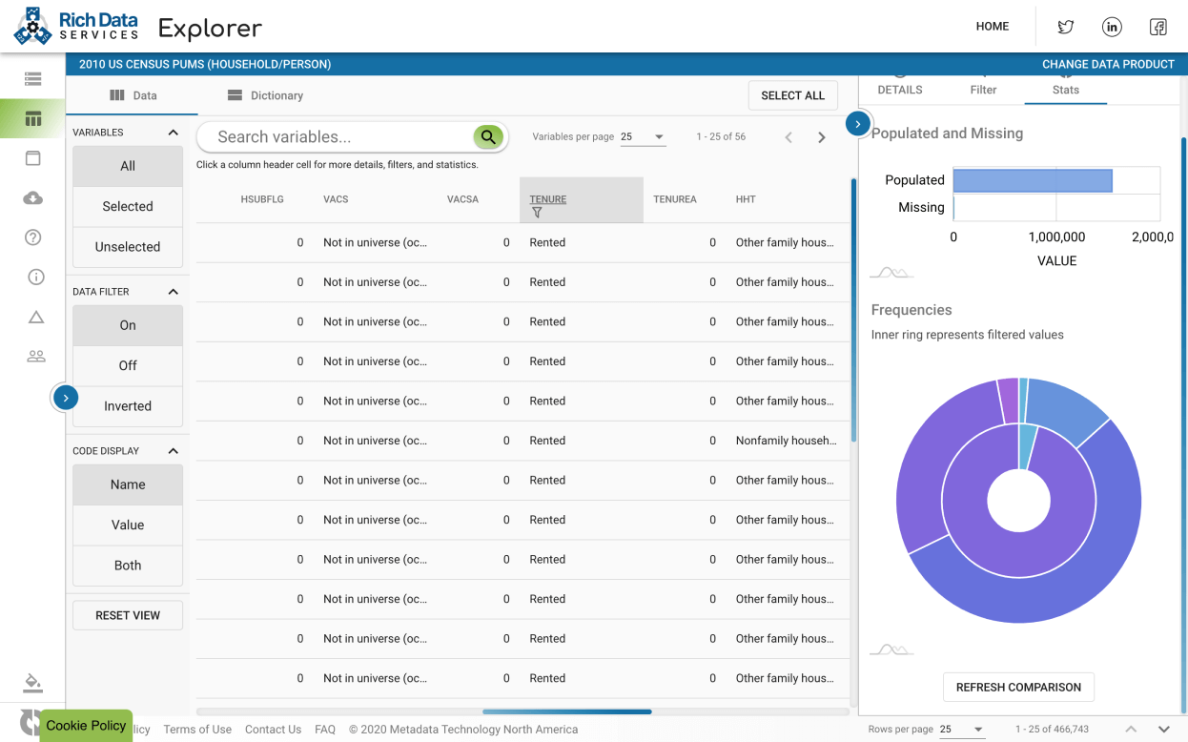Open Variables per page dropdown

coord(643,137)
